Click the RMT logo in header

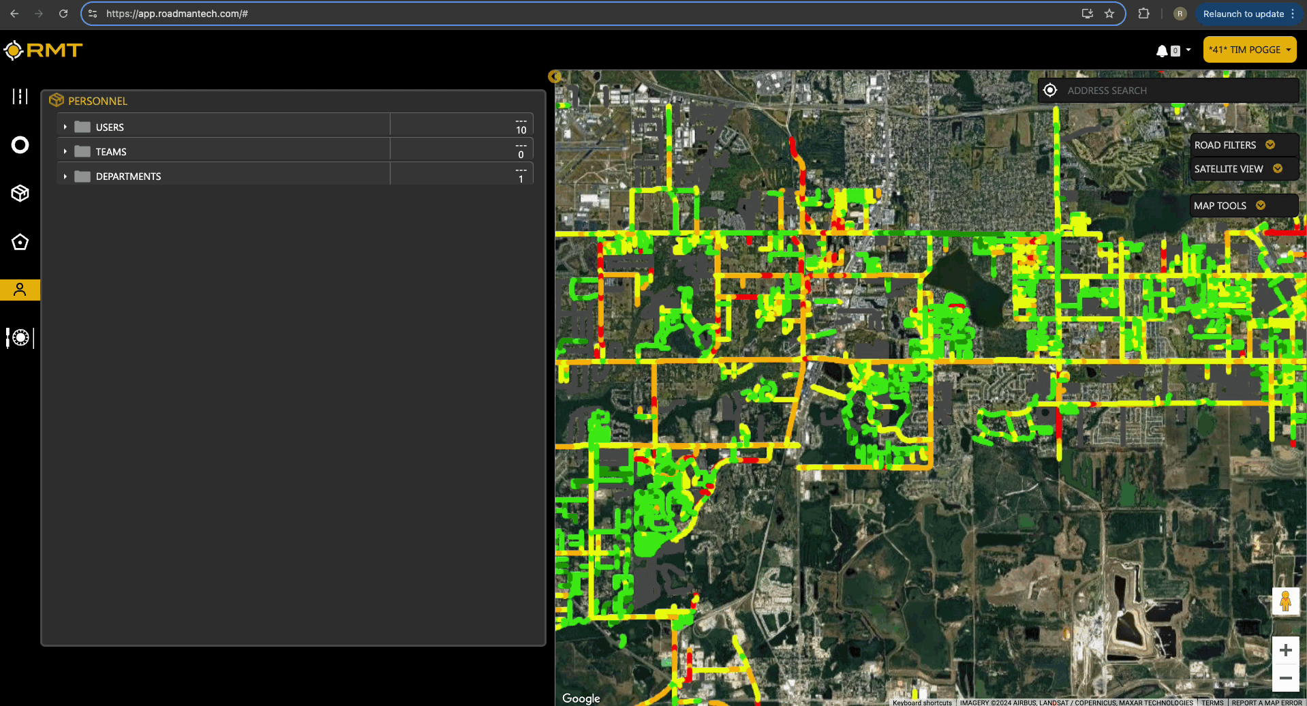[43, 50]
